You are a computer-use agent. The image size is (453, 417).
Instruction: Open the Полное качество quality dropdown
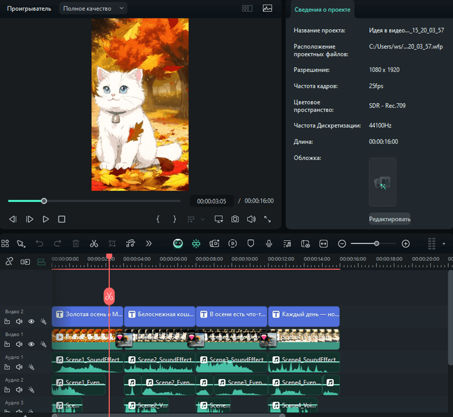(x=93, y=9)
